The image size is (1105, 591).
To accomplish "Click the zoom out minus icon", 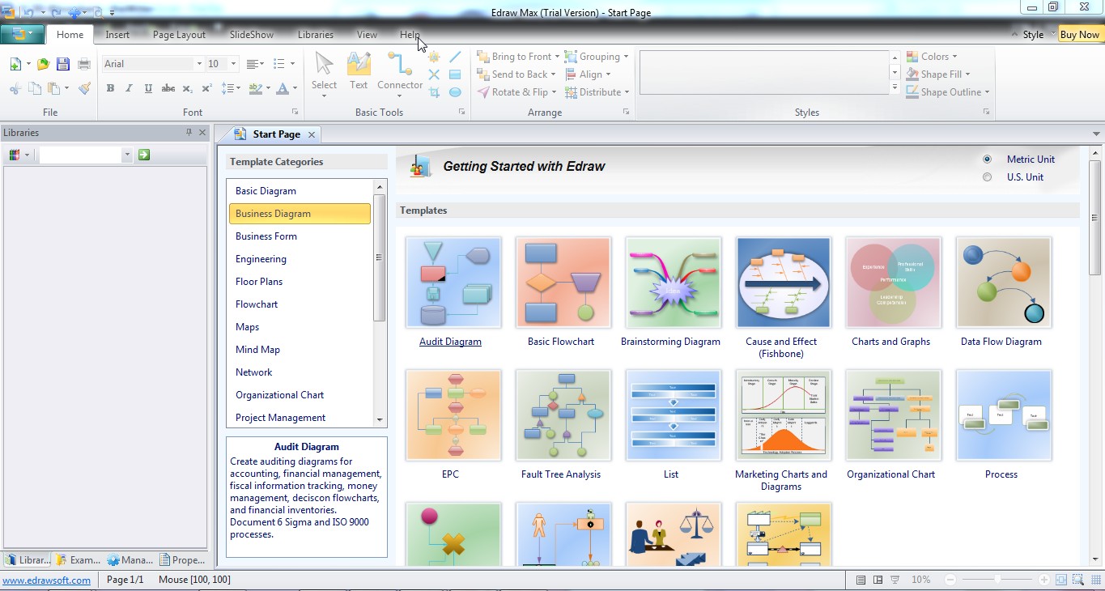I will click(x=950, y=580).
